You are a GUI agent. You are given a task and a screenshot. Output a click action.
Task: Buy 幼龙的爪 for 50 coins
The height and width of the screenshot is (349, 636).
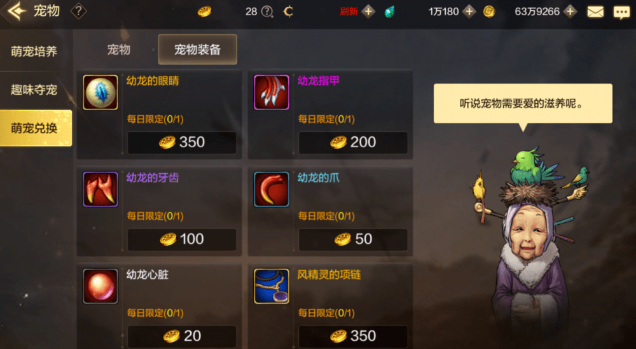[353, 239]
